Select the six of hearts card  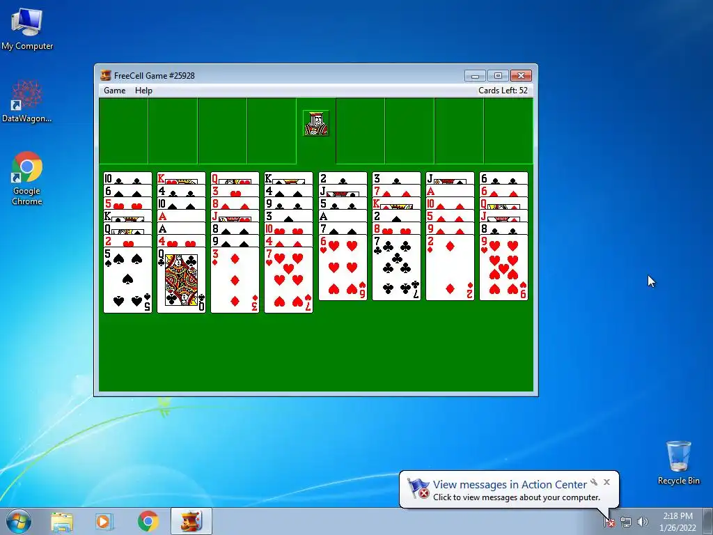tap(343, 267)
